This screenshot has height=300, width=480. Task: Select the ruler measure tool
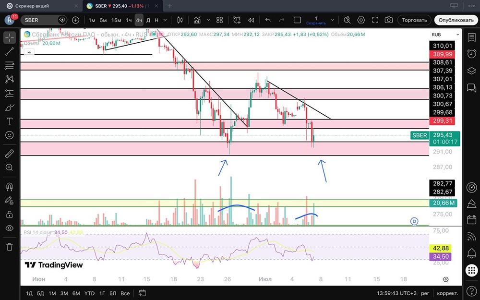coord(10,154)
